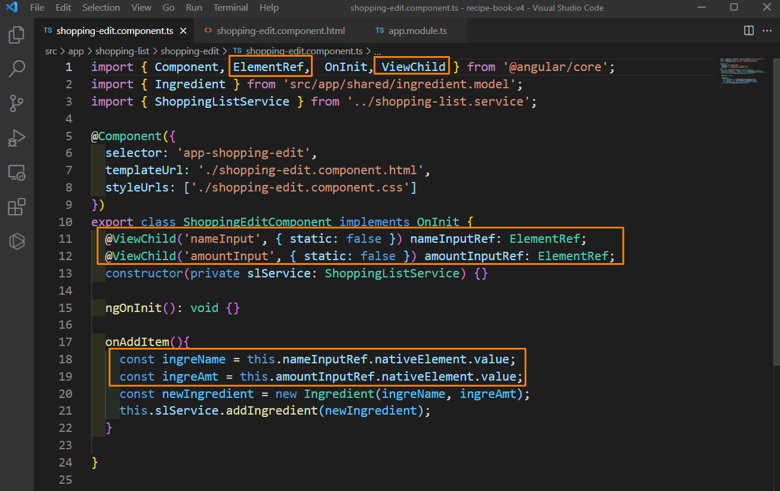
Task: Open the Explorer view in activity bar
Action: click(17, 35)
